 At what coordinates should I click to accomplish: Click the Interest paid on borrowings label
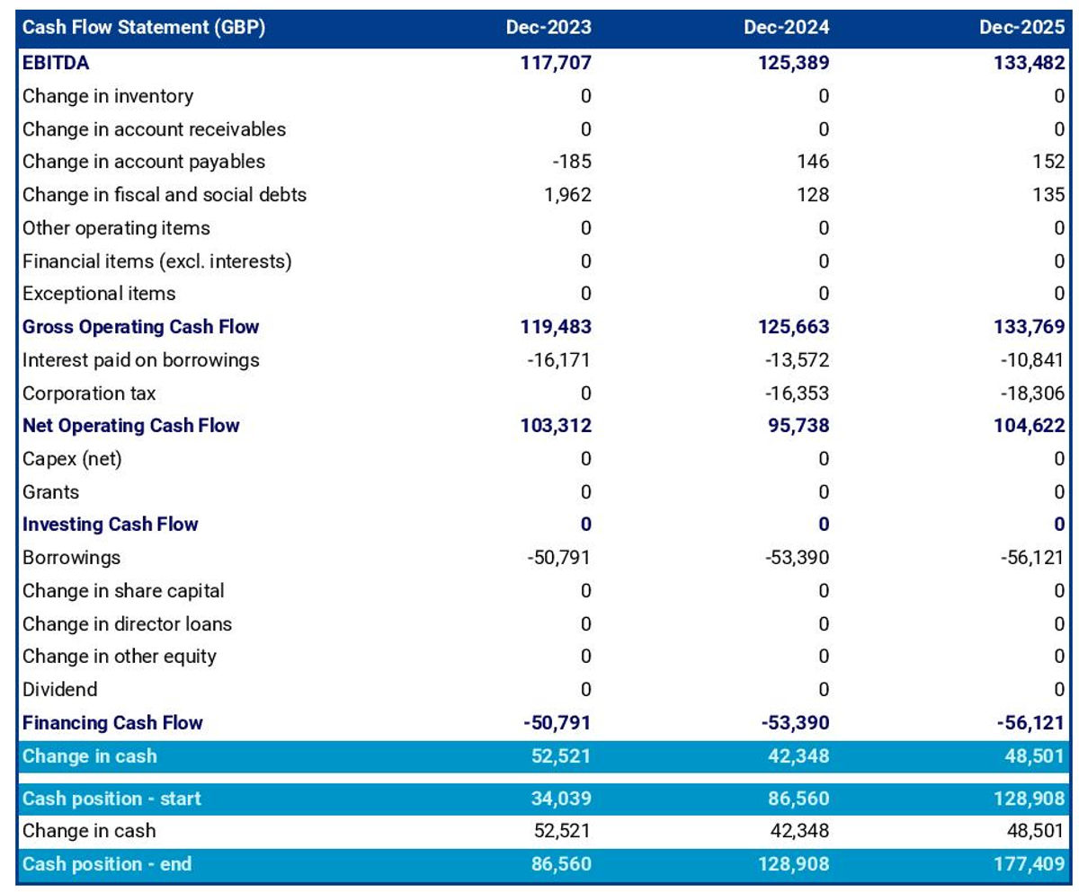tap(141, 360)
